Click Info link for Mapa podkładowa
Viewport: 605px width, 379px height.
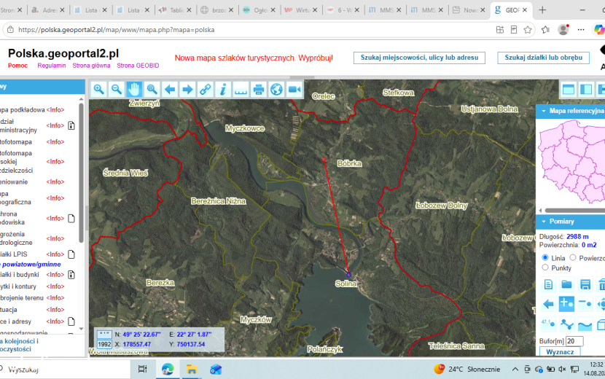(x=55, y=110)
